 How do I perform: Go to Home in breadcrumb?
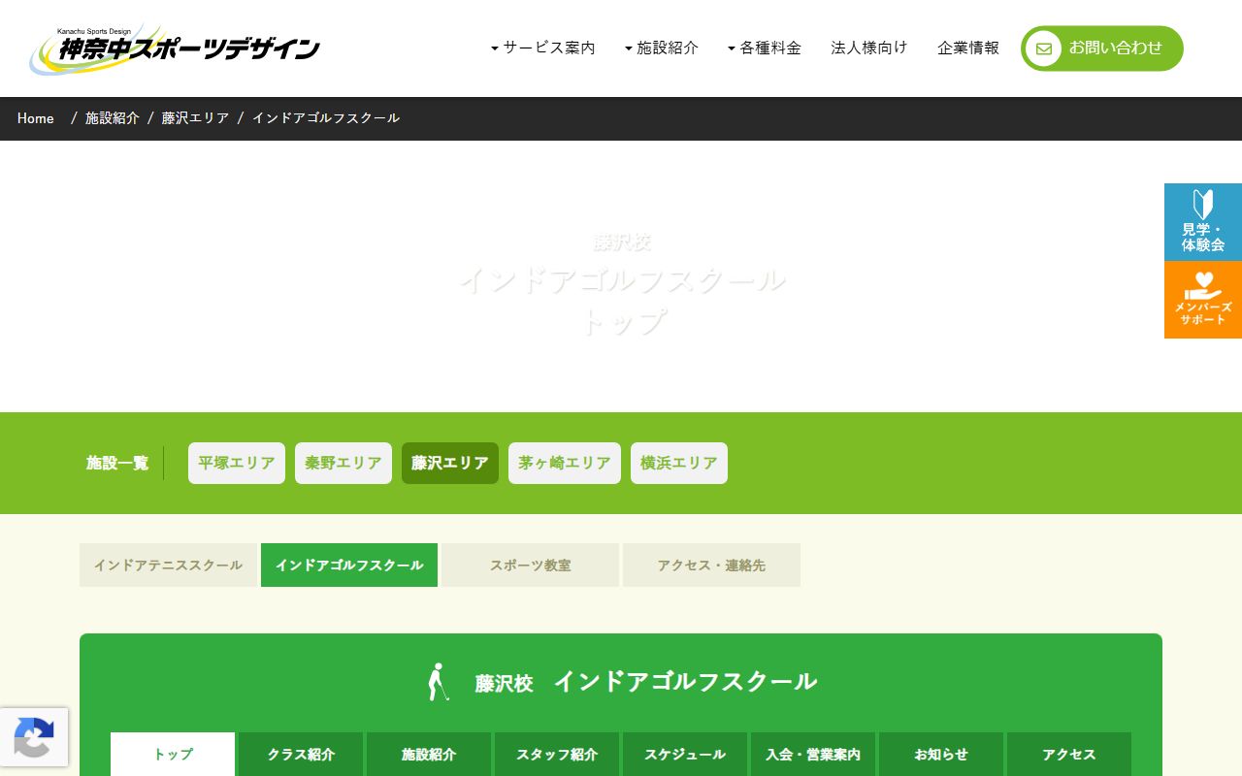coord(36,118)
